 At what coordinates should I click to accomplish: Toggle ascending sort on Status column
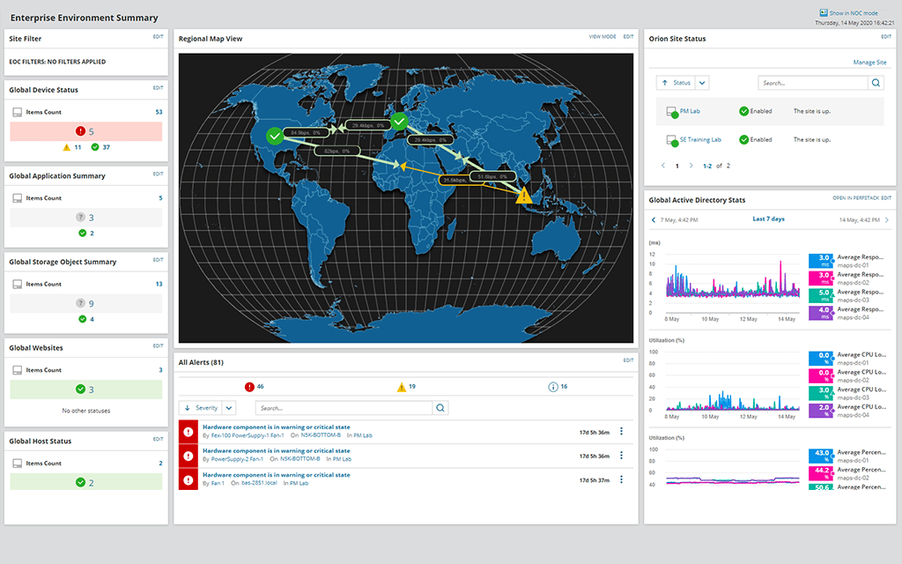tap(664, 83)
